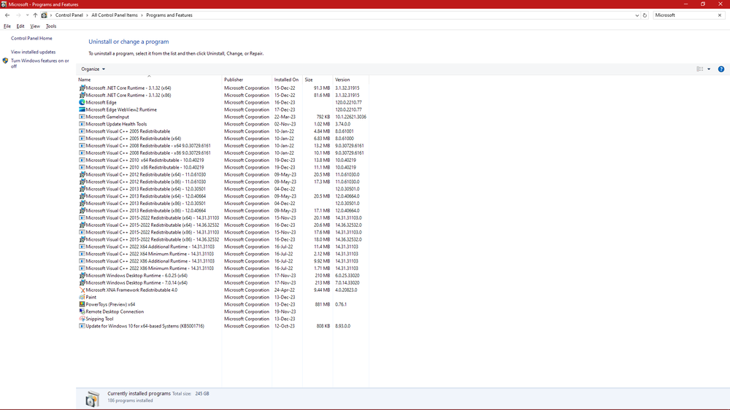Click Visual C++ 2012 Redistributable (x64) icon
This screenshot has width=730, height=410.
(82, 174)
